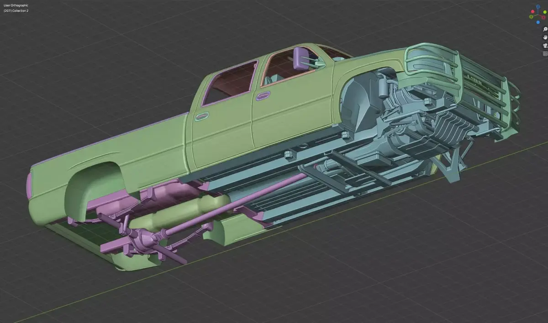Click the unlabeled red negative X gizmo dot
Viewport: 548px width, 323px height.
click(x=532, y=11)
